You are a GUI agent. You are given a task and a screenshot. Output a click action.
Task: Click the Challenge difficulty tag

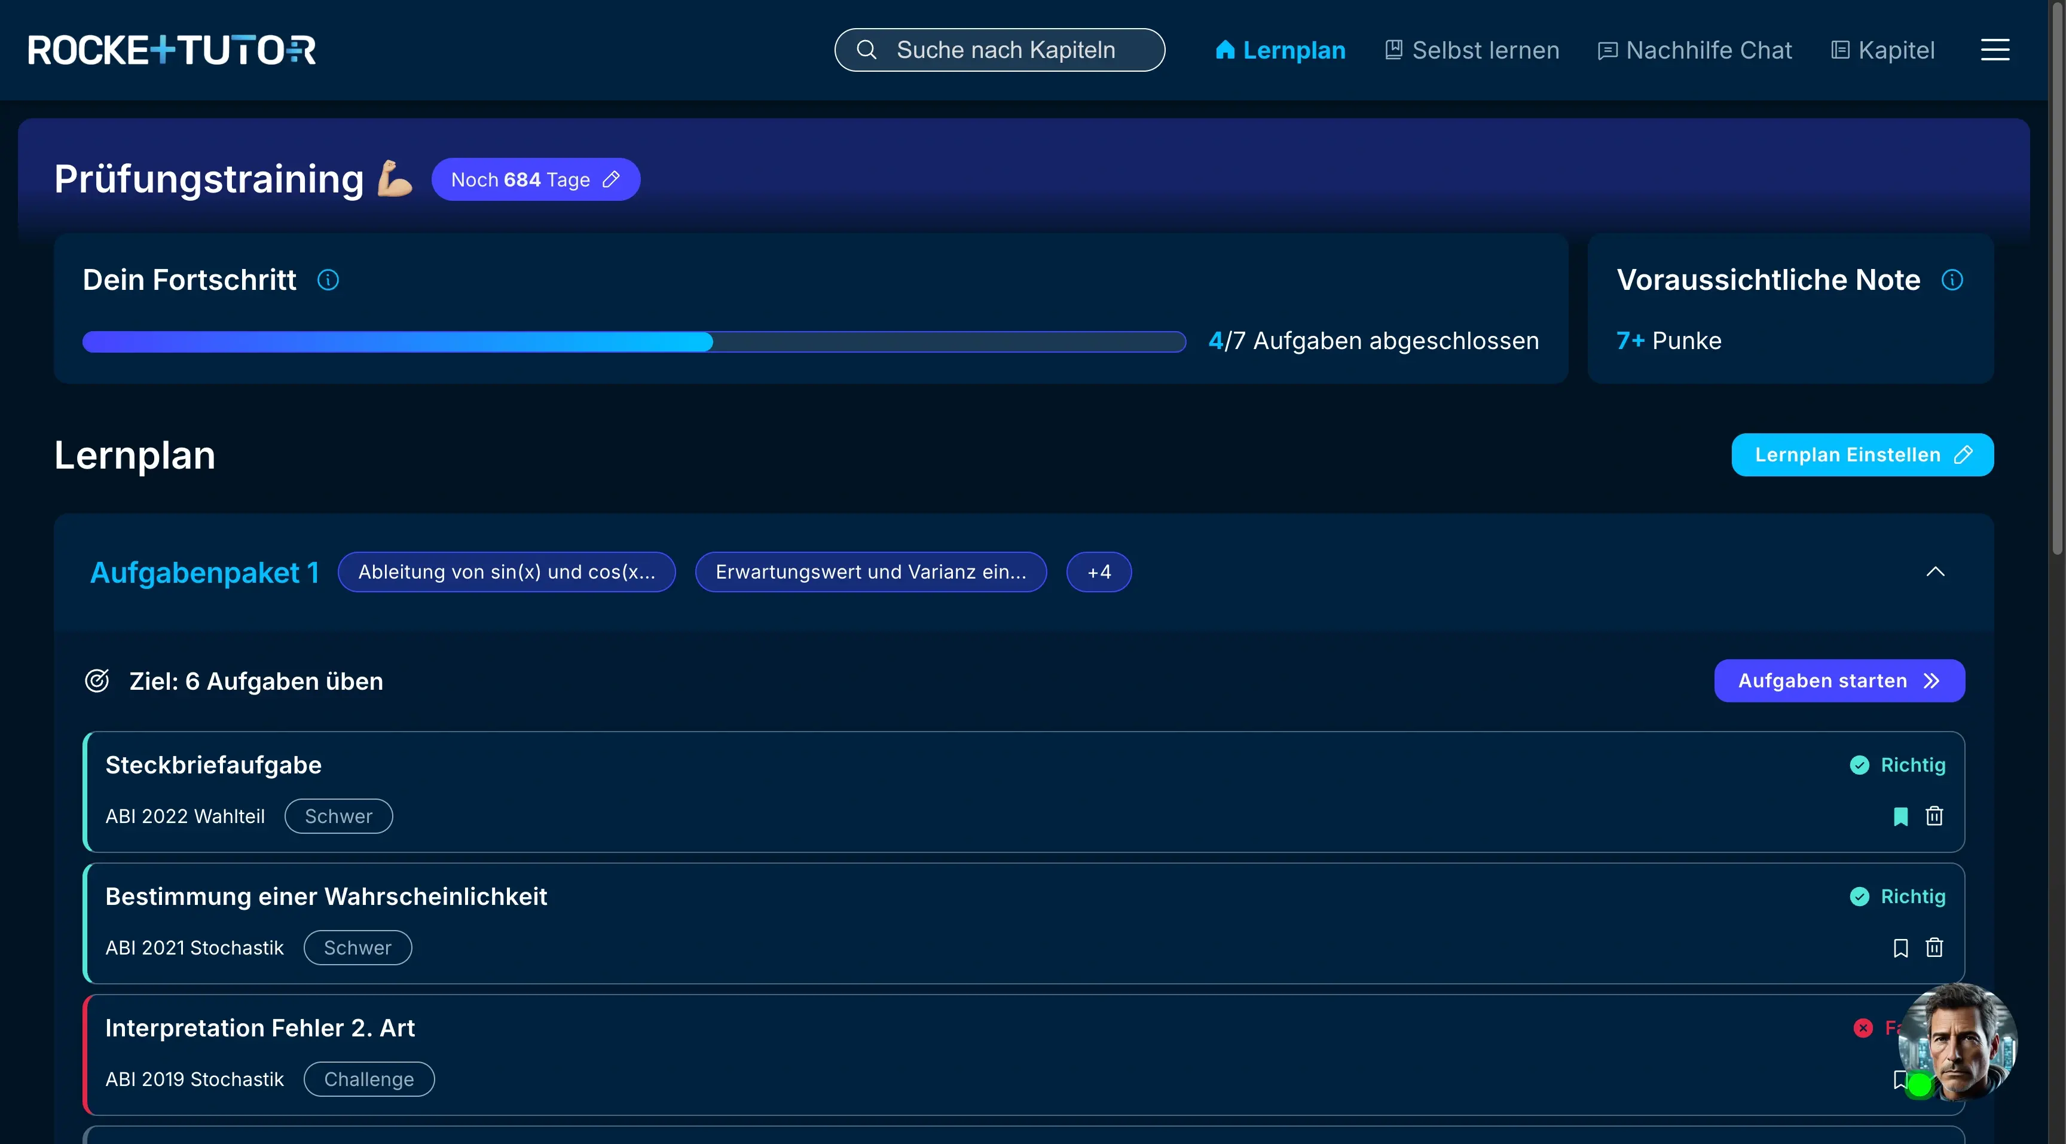[x=369, y=1079]
